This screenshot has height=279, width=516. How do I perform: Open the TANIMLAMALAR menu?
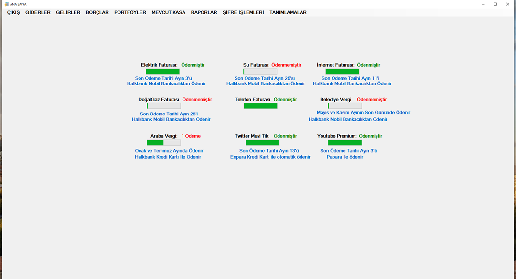pos(288,12)
